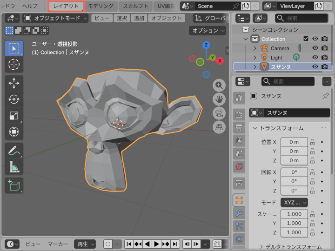Image resolution: width=335 pixels, height=251 pixels.
Task: Open the ヘルプ menu
Action: click(x=30, y=6)
